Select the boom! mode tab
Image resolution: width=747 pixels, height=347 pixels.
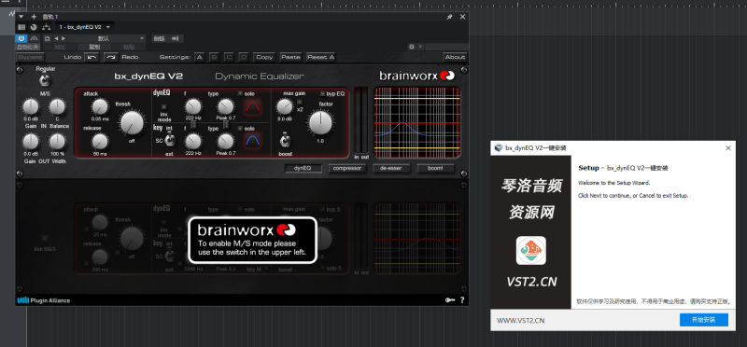(x=435, y=168)
